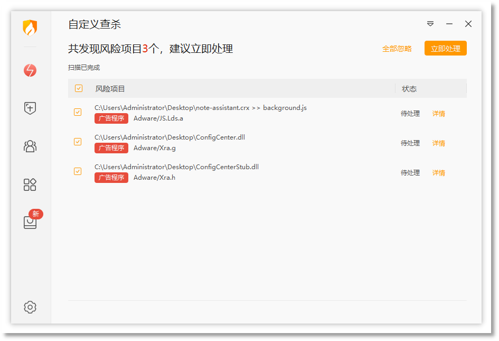The width and height of the screenshot is (499, 341).
Task: Open the settings gear icon
Action: pos(30,307)
